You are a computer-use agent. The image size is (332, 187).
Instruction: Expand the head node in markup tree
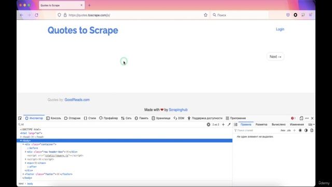point(21,137)
